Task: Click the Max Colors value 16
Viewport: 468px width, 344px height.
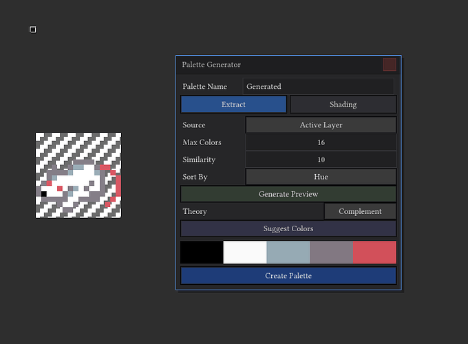Action: (321, 142)
